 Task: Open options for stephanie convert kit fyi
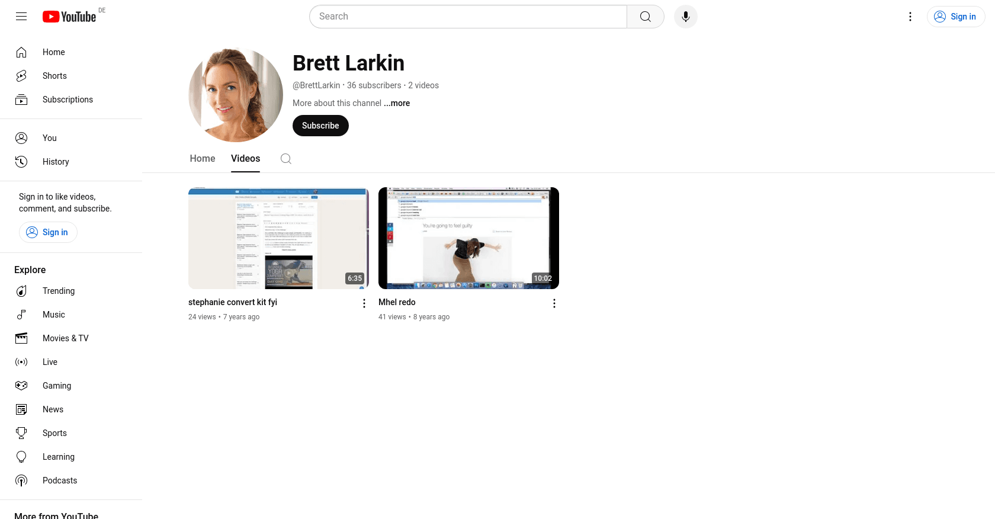click(364, 303)
